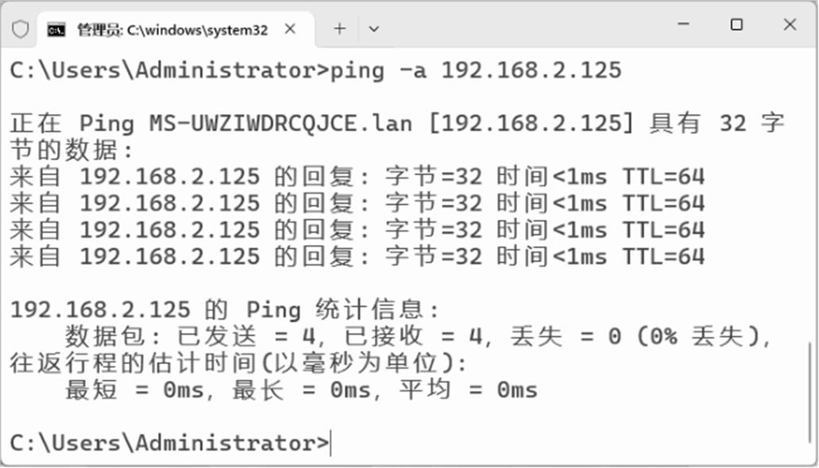Click the cmd icon in the tab
This screenshot has height=468, width=819.
click(x=56, y=29)
